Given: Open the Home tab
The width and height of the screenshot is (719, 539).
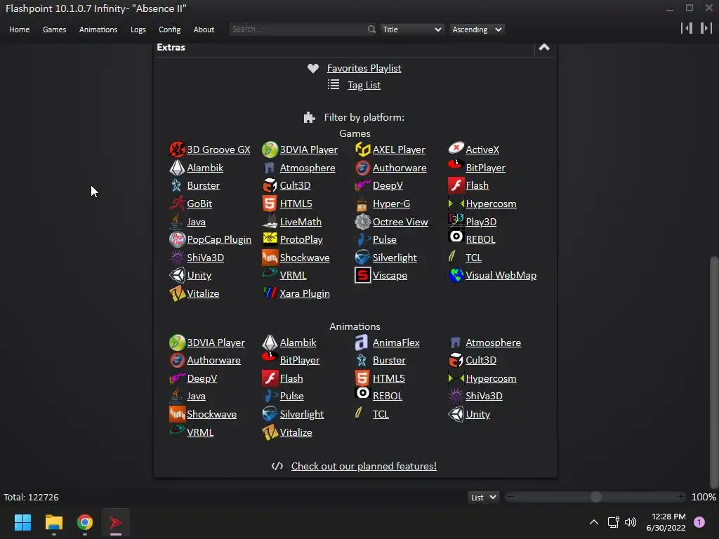Looking at the screenshot, I should pyautogui.click(x=19, y=29).
